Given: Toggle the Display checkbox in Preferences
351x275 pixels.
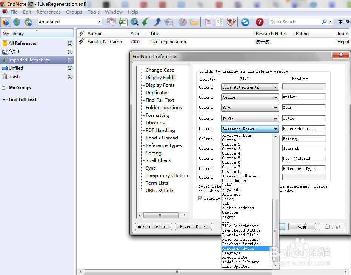Looking at the screenshot, I should click(200, 198).
